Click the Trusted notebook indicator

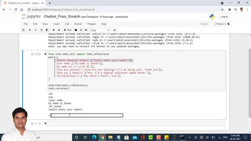(204, 24)
